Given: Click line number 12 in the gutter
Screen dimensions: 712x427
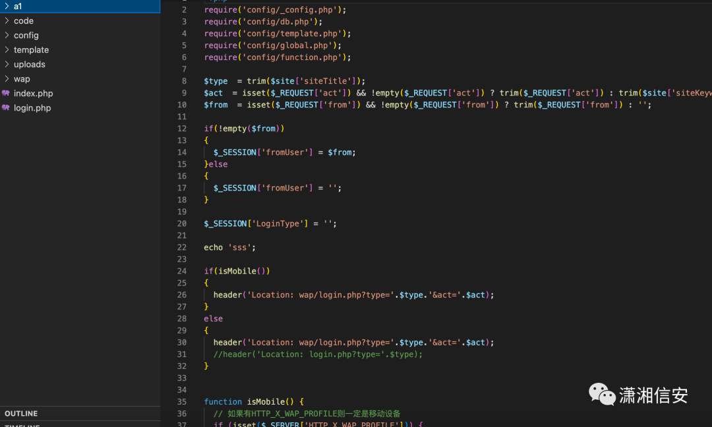Looking at the screenshot, I should coord(182,128).
